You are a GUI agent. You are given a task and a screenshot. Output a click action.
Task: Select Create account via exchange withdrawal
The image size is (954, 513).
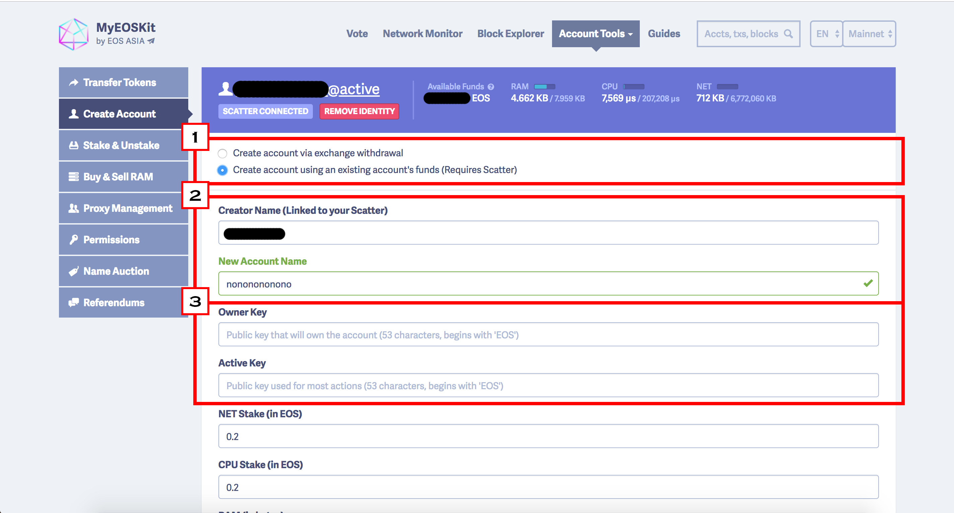(222, 153)
